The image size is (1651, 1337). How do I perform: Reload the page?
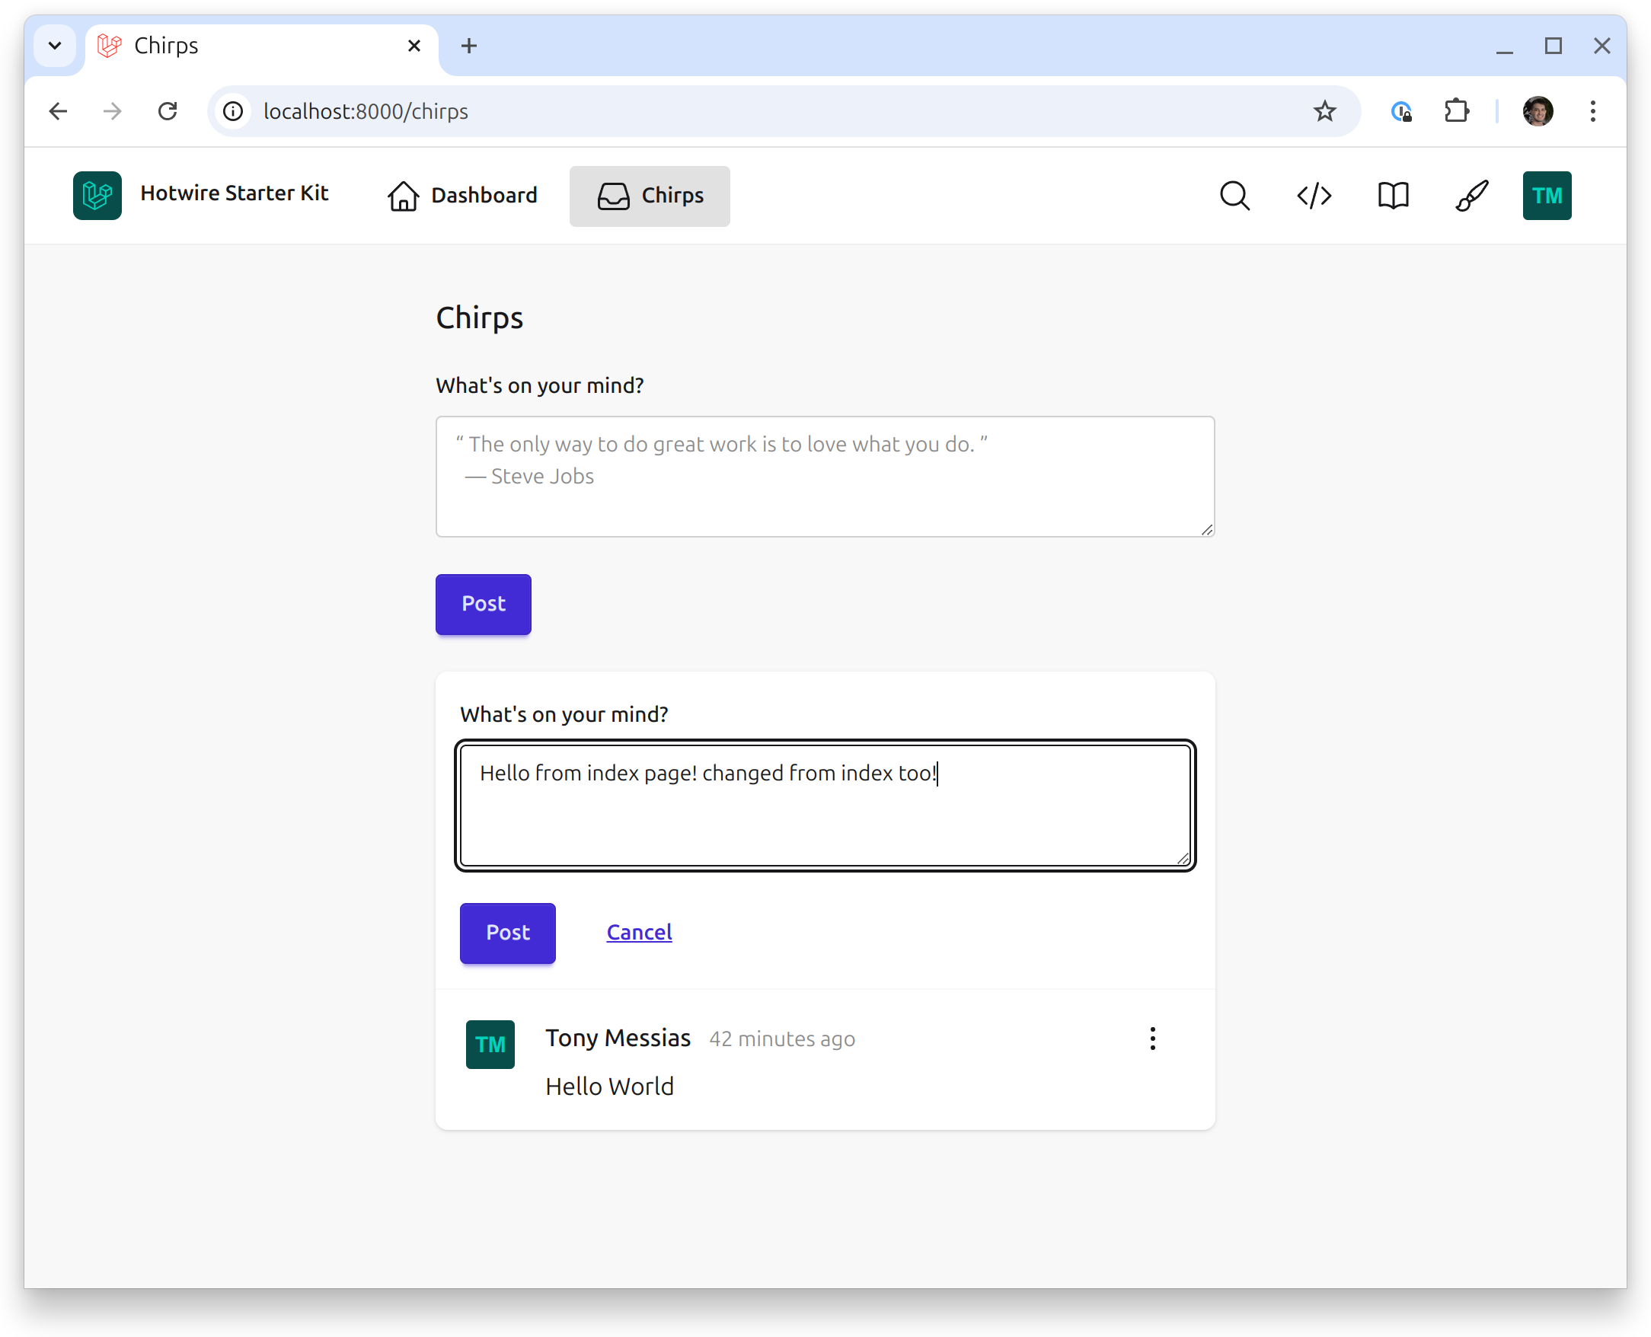tap(169, 111)
